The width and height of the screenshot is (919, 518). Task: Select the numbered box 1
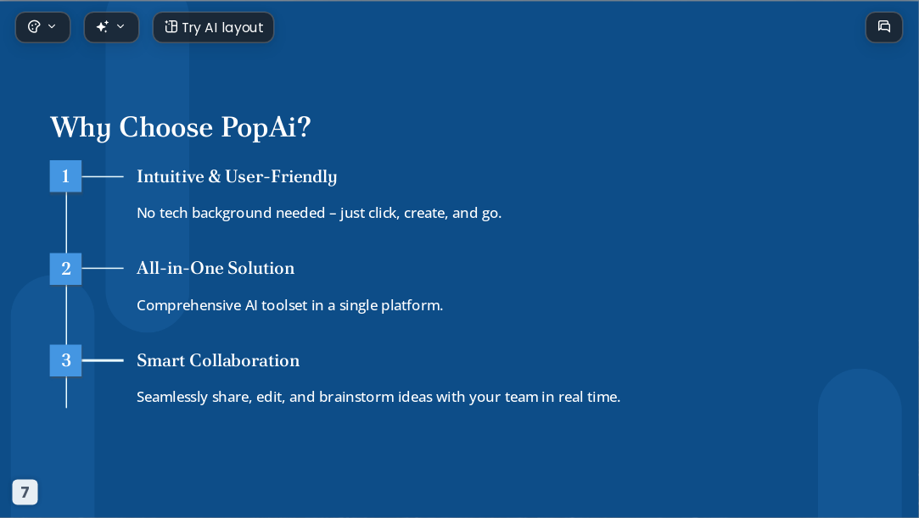[x=65, y=176]
